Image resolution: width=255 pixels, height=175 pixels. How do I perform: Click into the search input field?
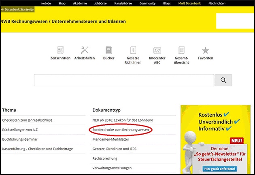(x=123, y=80)
